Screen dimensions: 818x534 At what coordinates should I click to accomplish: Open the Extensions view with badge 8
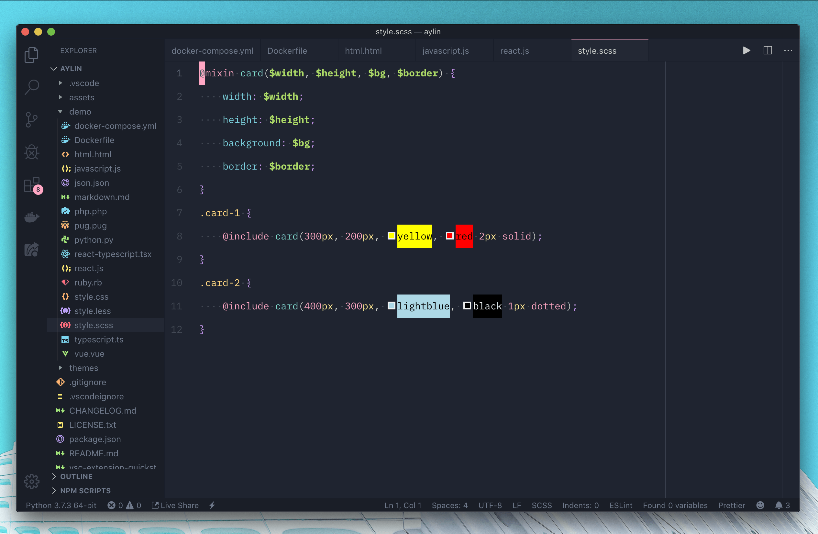pos(32,185)
